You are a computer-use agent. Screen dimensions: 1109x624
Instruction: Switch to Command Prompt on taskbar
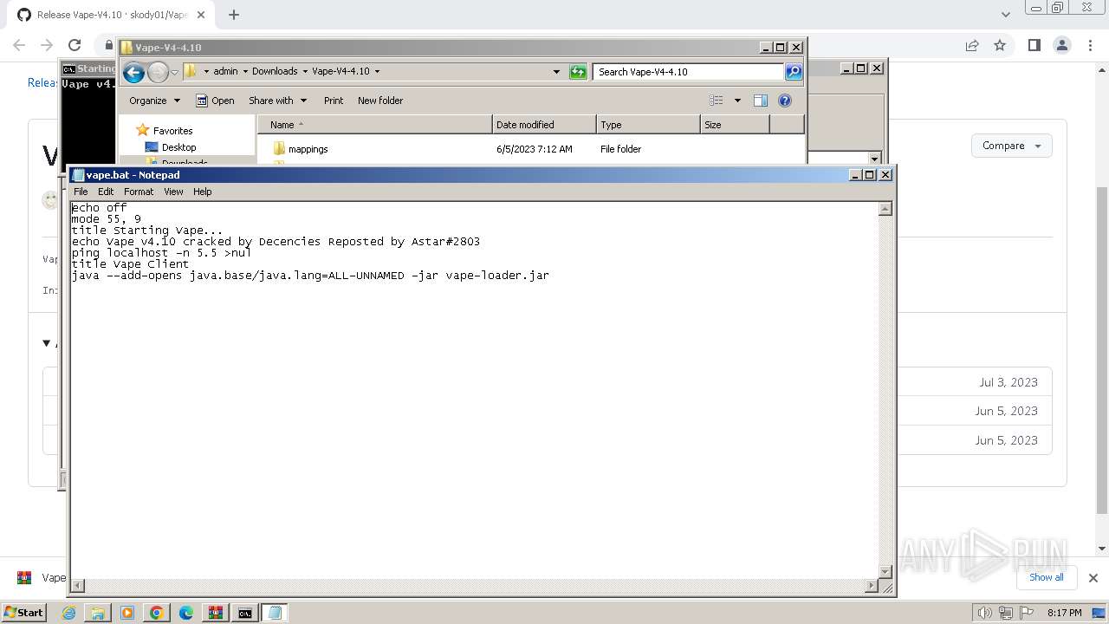click(x=245, y=613)
